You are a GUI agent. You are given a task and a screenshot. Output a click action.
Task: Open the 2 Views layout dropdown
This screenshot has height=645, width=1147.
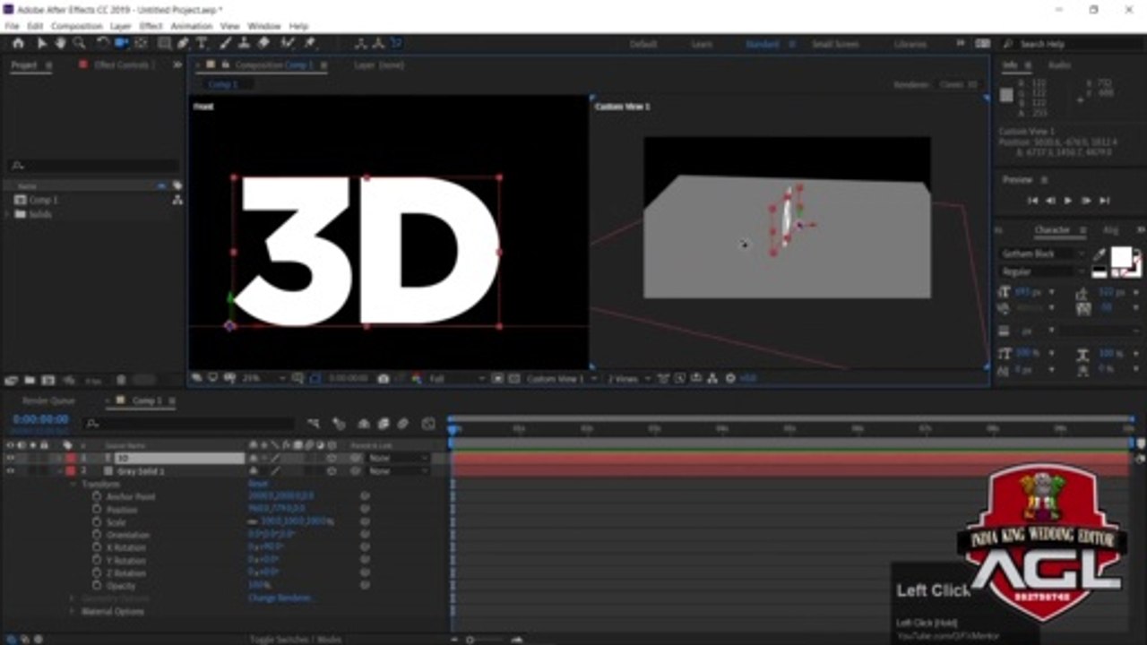click(629, 379)
